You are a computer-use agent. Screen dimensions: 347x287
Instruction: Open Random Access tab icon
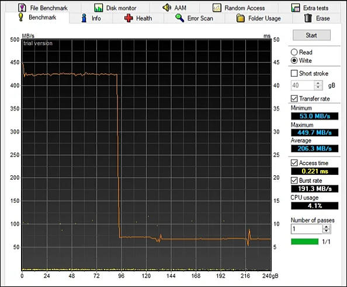(x=217, y=8)
